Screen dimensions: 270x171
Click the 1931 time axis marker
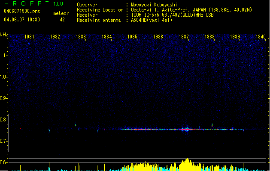click(29, 37)
